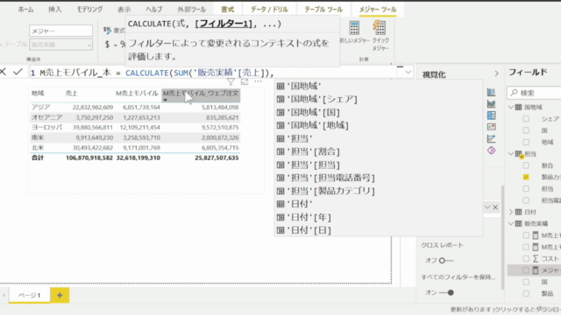Click the 国地域 table icon in Fields
The width and height of the screenshot is (561, 315).
point(518,107)
